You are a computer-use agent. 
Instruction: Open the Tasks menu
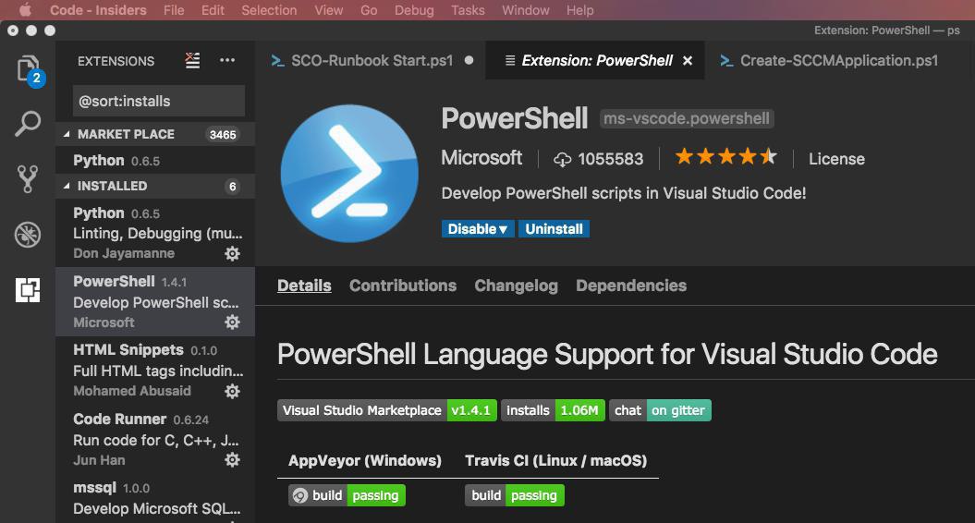pyautogui.click(x=468, y=10)
